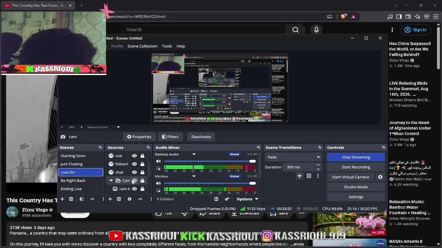The height and width of the screenshot is (248, 442).
Task: Click the YouTube search magnifier button
Action: pos(296,30)
